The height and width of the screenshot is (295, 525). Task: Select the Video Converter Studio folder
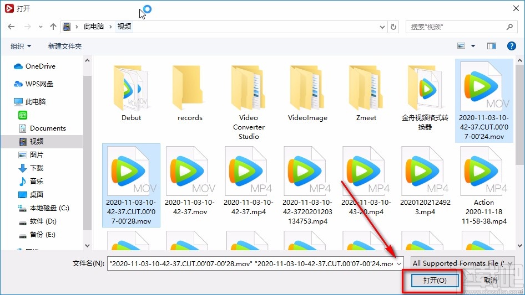pos(249,102)
